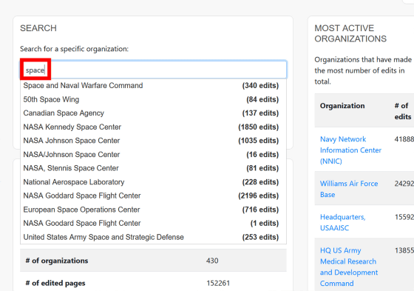Click the (340 edits) count
The width and height of the screenshot is (414, 291).
pyautogui.click(x=260, y=85)
